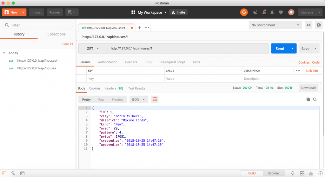The image size is (325, 177).
Task: Open the Runner button
Action: [55, 12]
